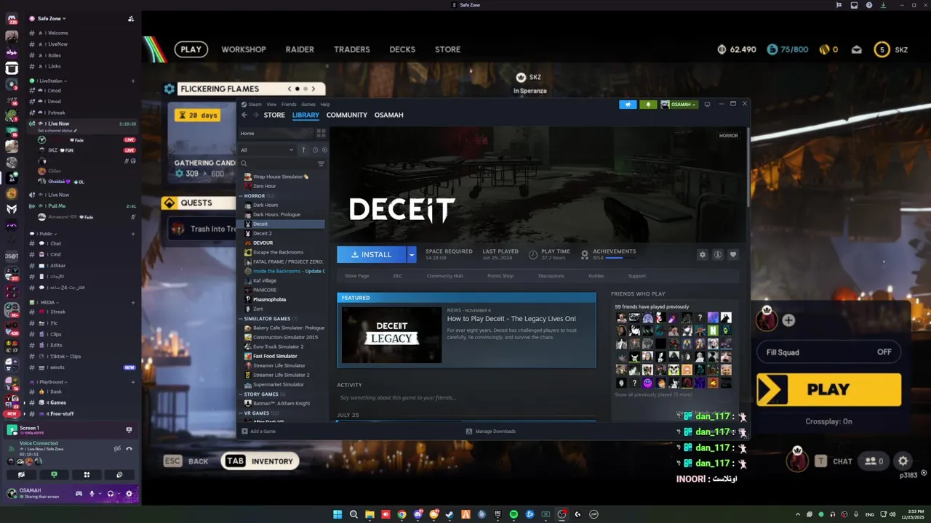Add Deceit to favorites heart icon
Viewport: 931px width, 523px height.
click(x=733, y=254)
